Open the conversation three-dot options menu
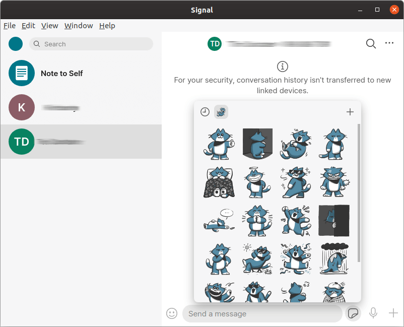 tap(389, 43)
